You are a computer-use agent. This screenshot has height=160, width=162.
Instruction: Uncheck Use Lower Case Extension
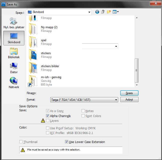(x=66, y=142)
